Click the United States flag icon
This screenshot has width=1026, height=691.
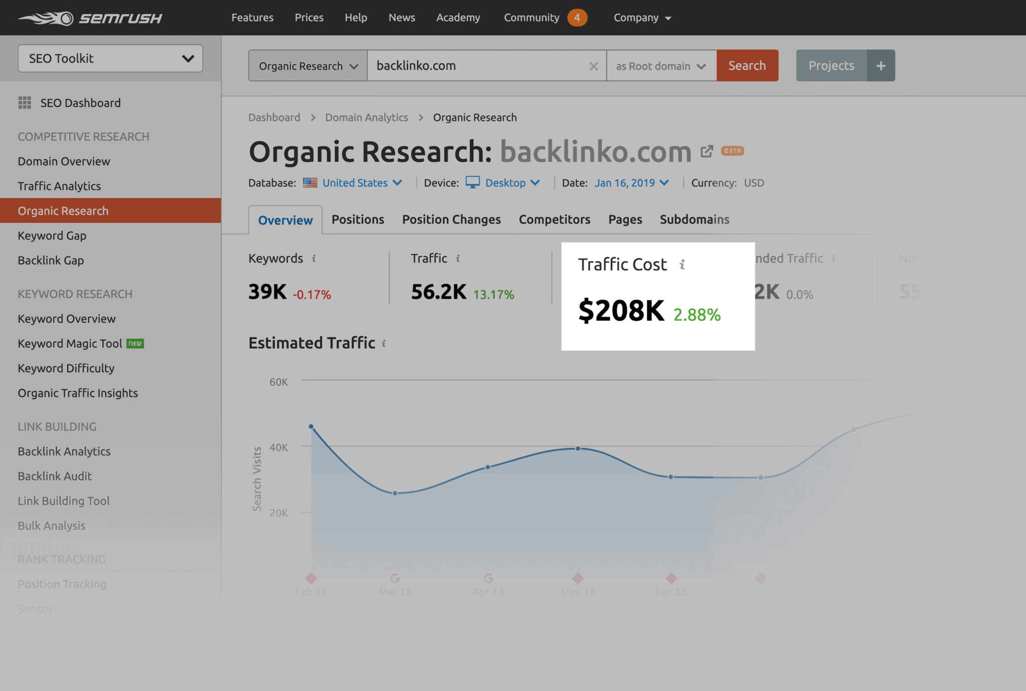pyautogui.click(x=311, y=182)
